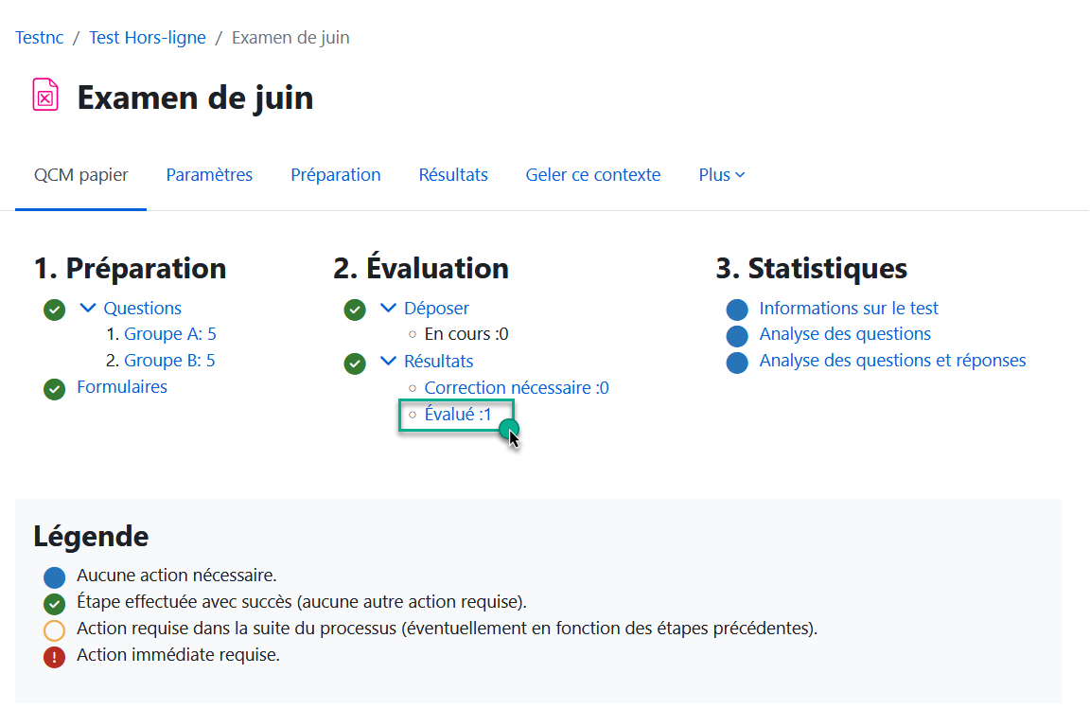This screenshot has width=1090, height=727.
Task: Click blue circle beside Analyse des questions
Action: point(737,335)
